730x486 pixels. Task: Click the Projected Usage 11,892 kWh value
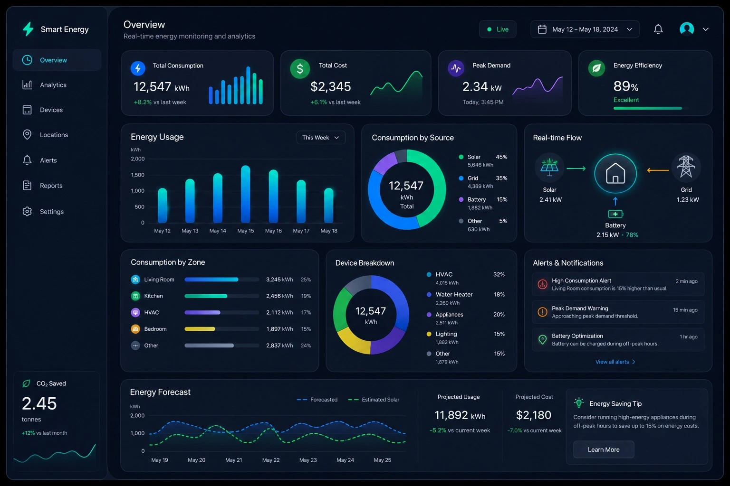460,415
